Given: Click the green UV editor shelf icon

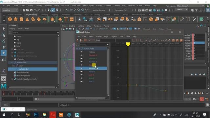Looking at the screenshot, I should [201, 19].
